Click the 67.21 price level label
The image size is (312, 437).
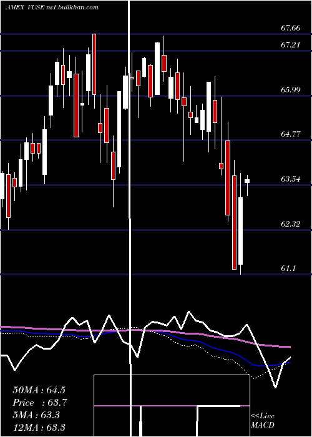(291, 44)
